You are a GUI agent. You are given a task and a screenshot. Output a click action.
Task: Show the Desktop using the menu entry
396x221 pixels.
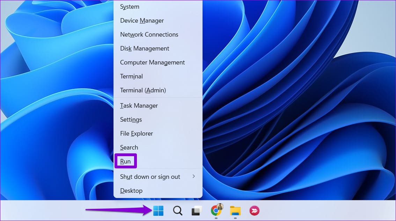pos(131,191)
